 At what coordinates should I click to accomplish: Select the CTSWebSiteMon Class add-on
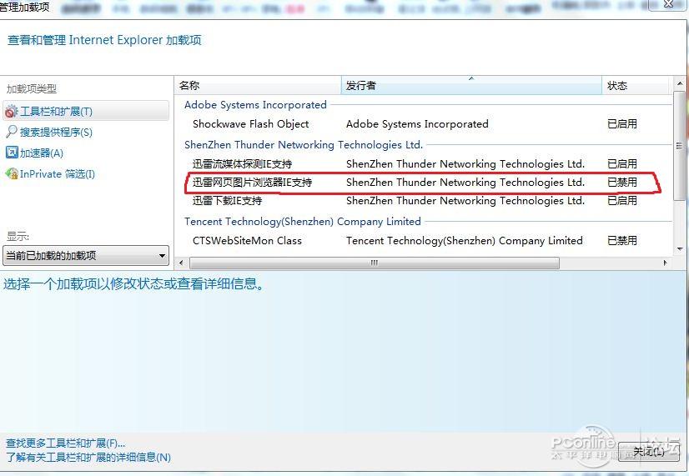coord(247,241)
